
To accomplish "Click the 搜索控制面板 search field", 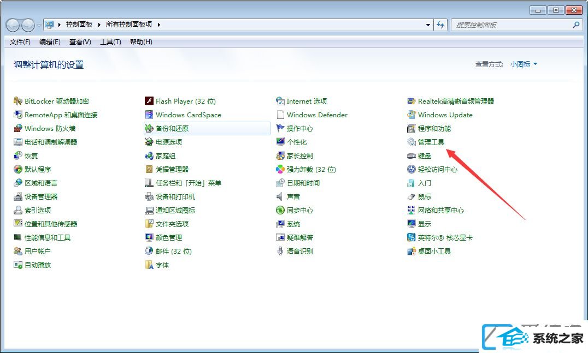I will click(x=512, y=25).
